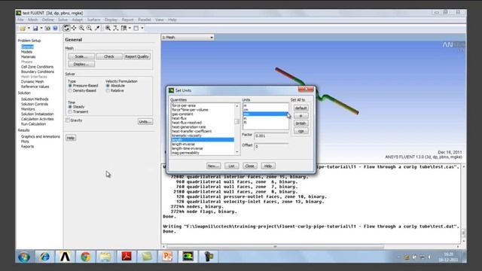The width and height of the screenshot is (482, 271).
Task: Open the Report menu
Action: point(127,20)
